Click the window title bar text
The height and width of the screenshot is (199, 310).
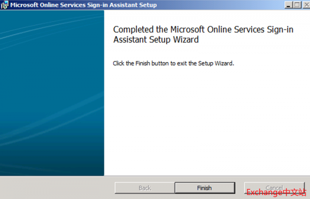[83, 5]
